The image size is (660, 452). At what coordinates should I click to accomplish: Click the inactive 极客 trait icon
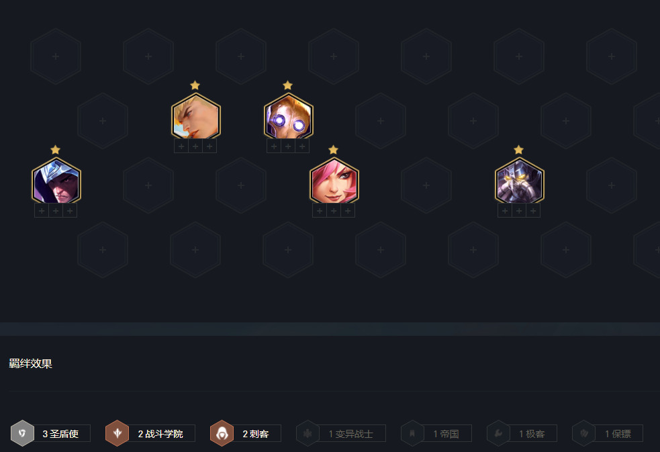[x=498, y=433]
